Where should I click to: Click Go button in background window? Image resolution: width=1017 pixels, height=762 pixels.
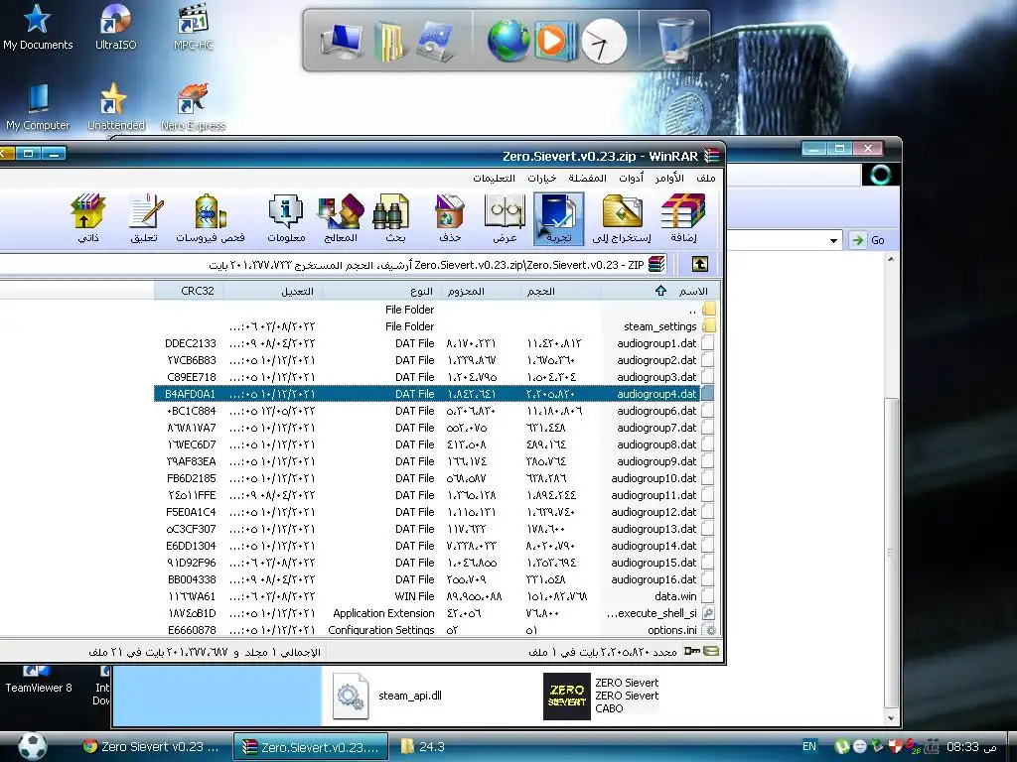868,240
